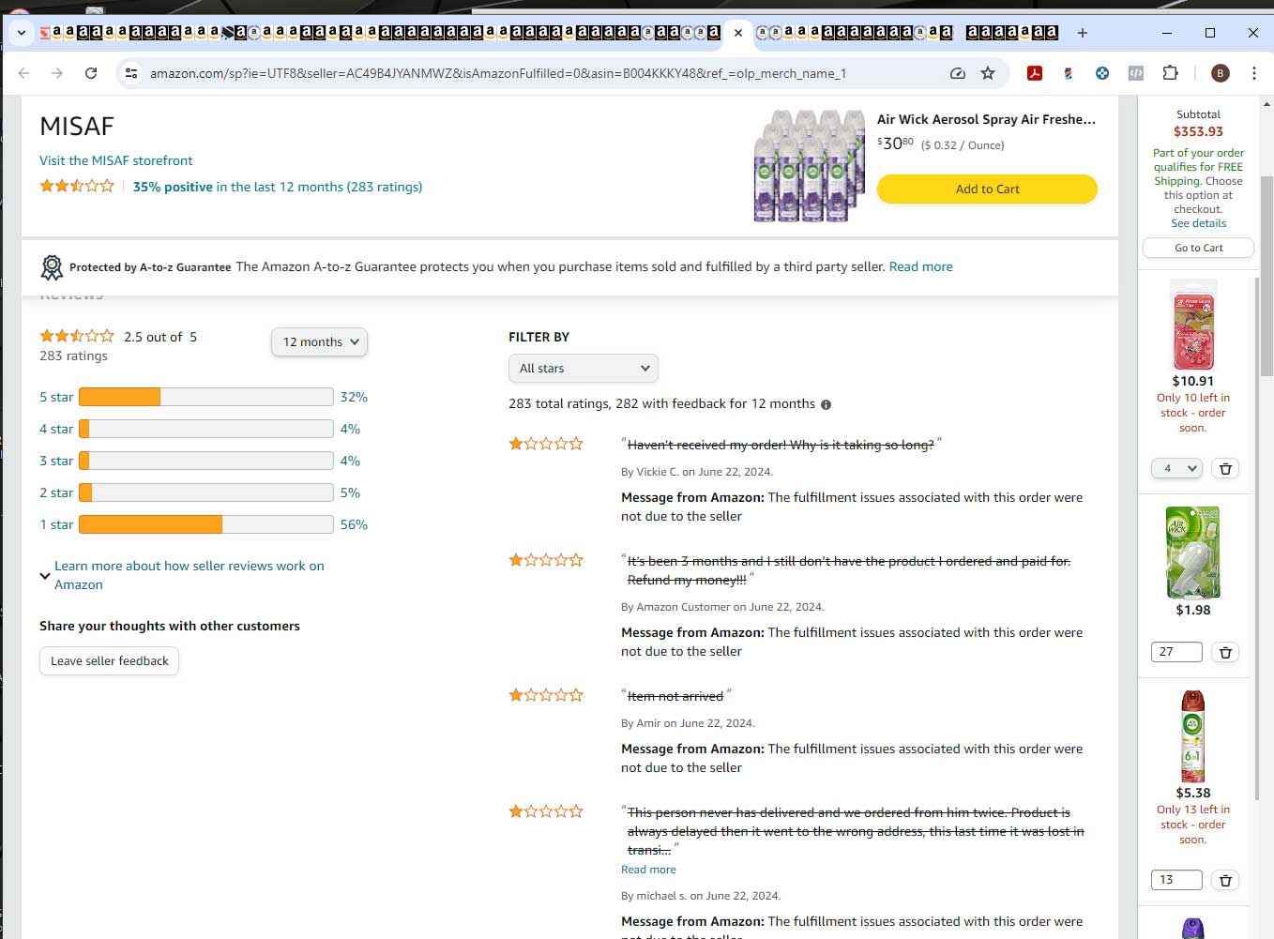This screenshot has height=939, width=1274.
Task: Select the text "Item not arrived"
Action: tap(675, 696)
